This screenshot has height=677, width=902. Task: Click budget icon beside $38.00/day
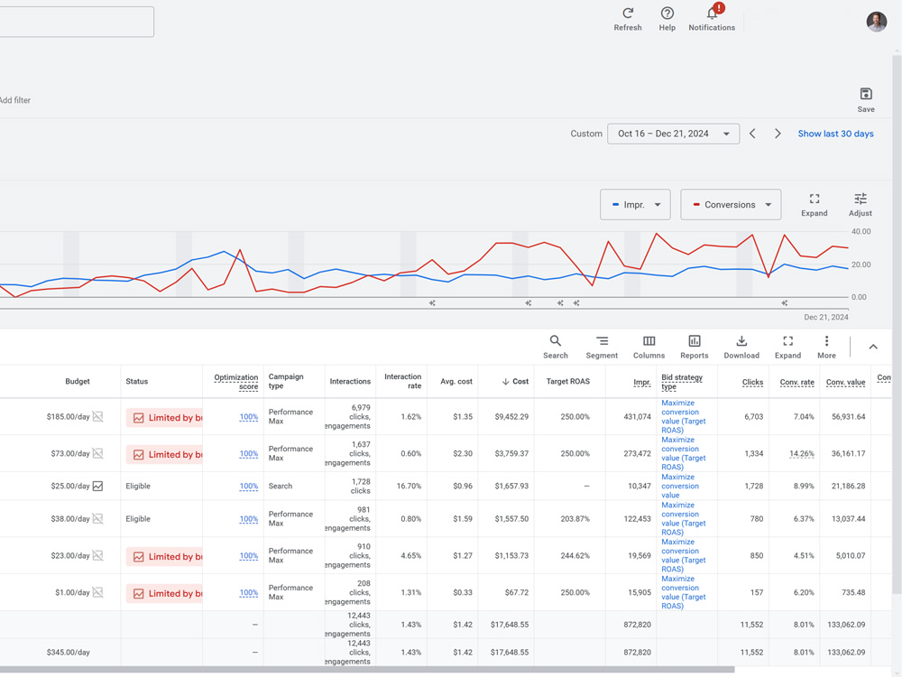pos(97,519)
